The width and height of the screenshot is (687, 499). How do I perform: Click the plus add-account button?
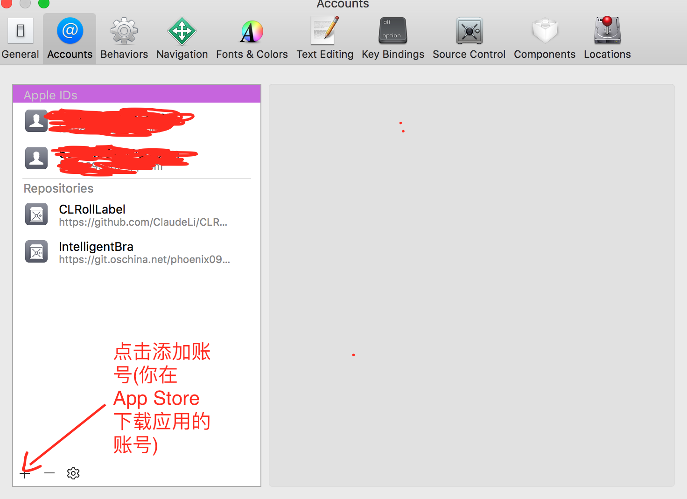click(x=25, y=473)
